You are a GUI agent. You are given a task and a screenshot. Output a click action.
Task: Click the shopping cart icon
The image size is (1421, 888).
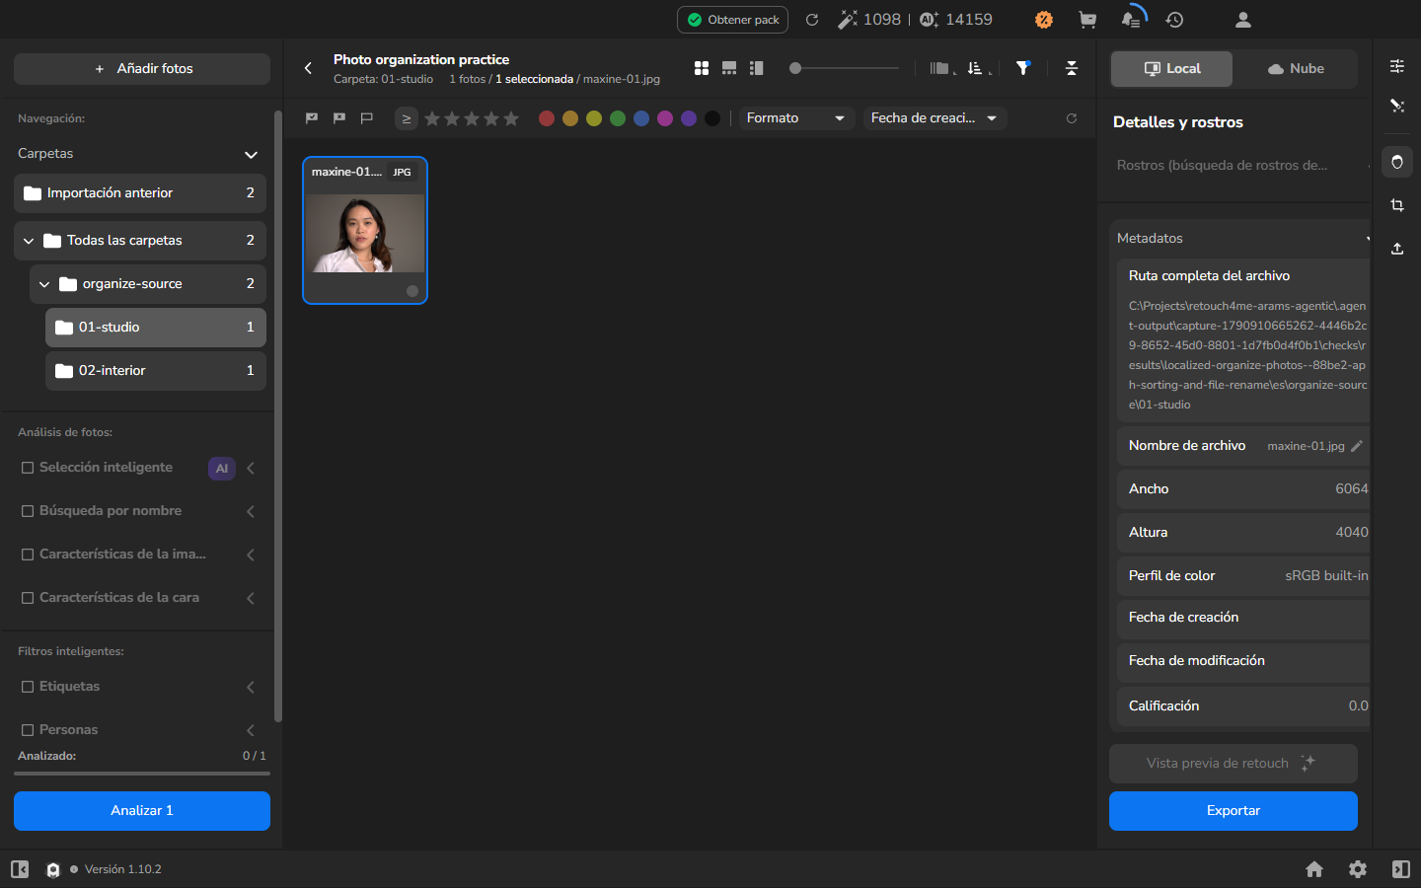1087,20
